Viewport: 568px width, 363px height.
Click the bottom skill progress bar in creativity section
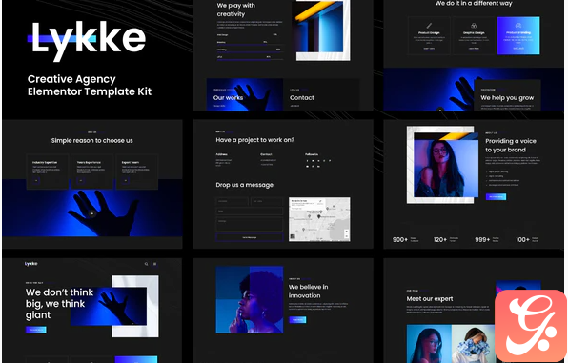click(x=250, y=60)
